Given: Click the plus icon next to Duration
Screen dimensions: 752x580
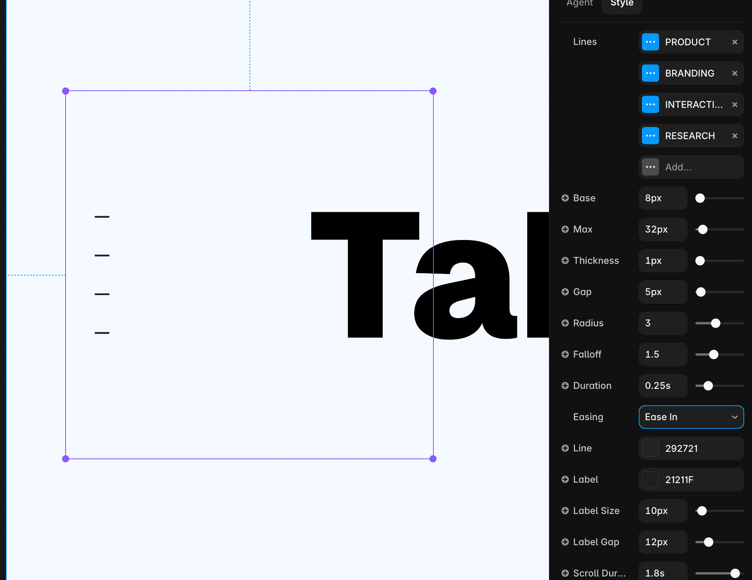Looking at the screenshot, I should coord(565,385).
